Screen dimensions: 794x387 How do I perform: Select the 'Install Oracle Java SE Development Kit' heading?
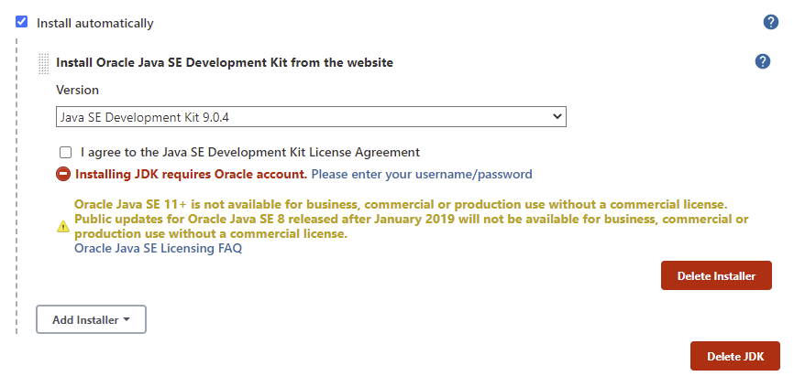pos(225,62)
